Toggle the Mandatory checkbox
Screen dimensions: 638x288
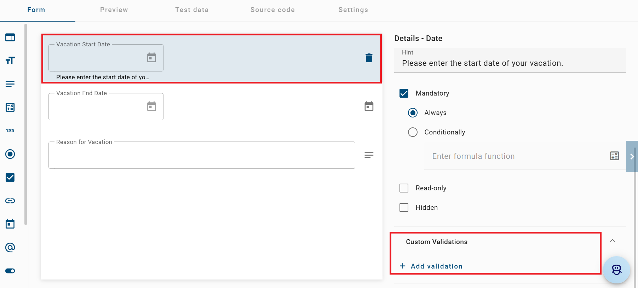[x=404, y=93]
